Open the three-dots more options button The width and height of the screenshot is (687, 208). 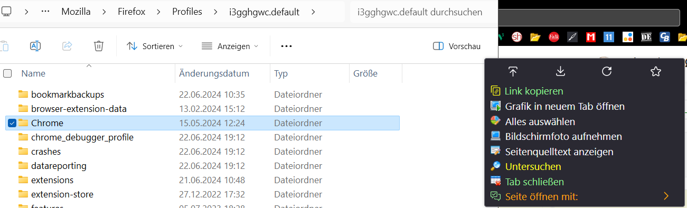287,46
